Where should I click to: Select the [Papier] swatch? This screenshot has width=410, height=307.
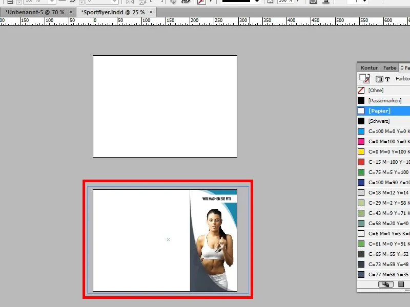[383, 111]
